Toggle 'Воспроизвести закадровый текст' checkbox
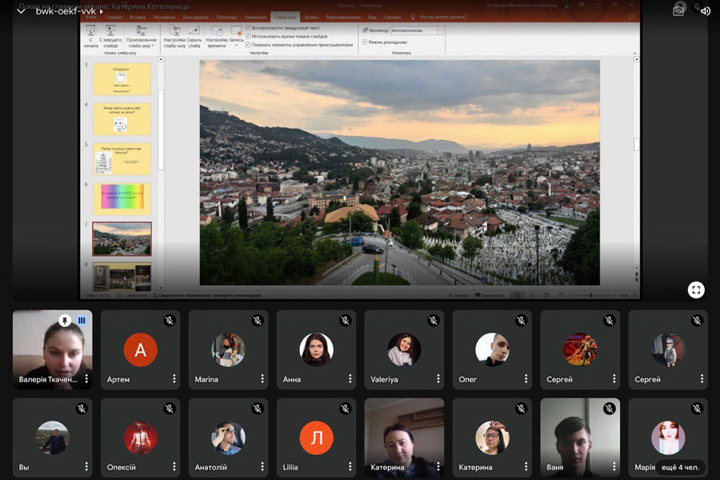Screen dimensions: 720x480 pos(248,28)
